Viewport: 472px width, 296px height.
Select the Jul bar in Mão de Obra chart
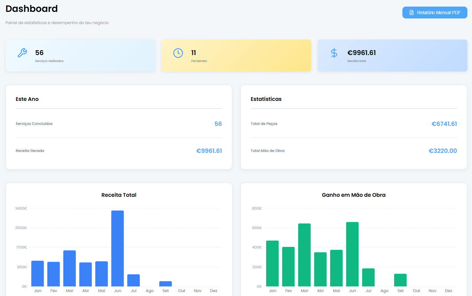368,278
